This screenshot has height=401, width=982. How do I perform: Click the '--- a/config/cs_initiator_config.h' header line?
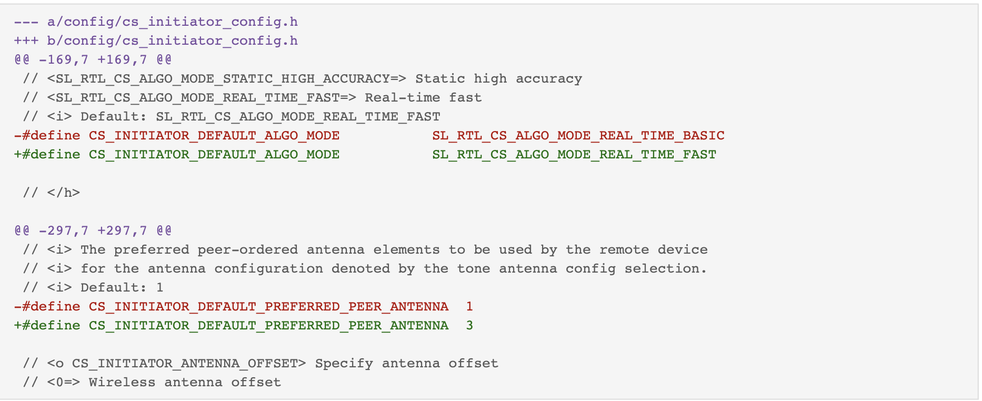pyautogui.click(x=156, y=22)
